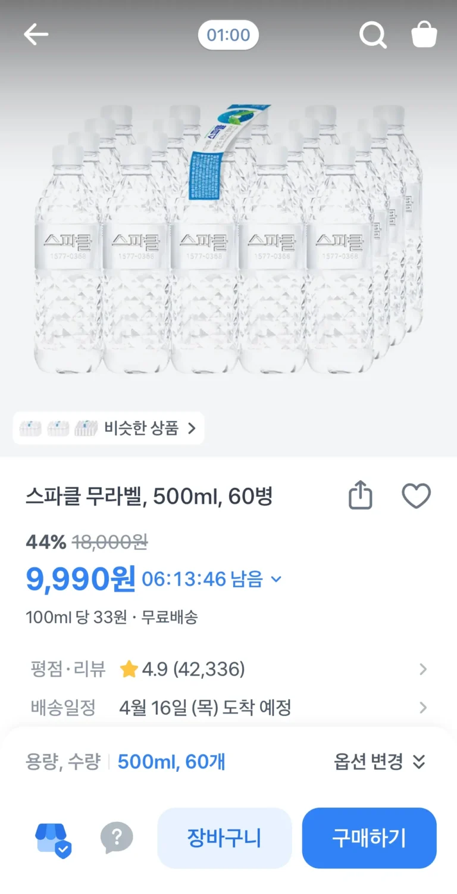Share this product via share icon
Viewport: 457px width, 894px height.
point(360,496)
